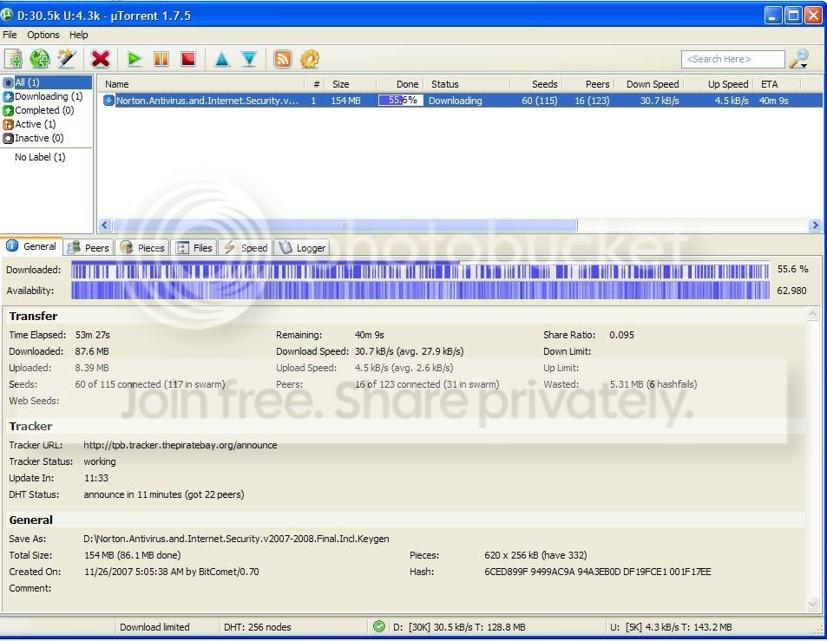Open the Help menu
This screenshot has width=827, height=641.
click(79, 35)
